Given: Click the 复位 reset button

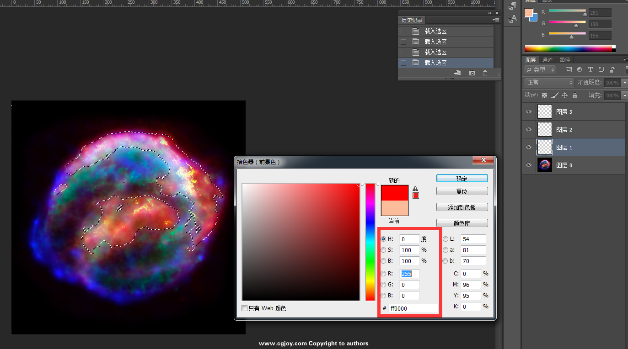Looking at the screenshot, I should tap(462, 191).
